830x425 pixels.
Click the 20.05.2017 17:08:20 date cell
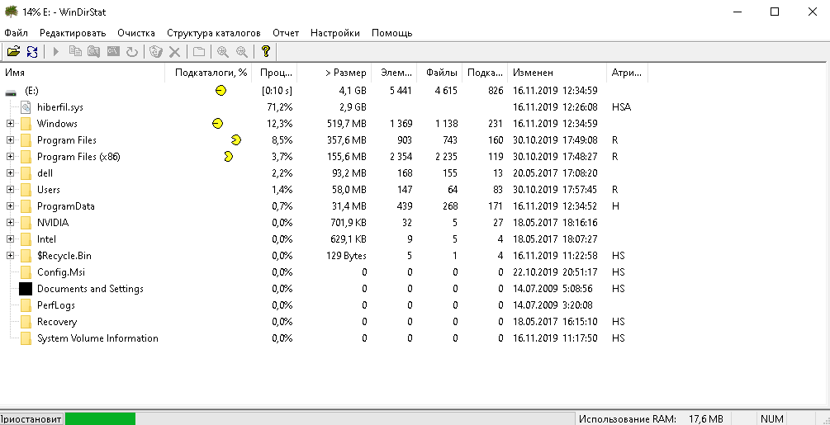[x=555, y=173]
